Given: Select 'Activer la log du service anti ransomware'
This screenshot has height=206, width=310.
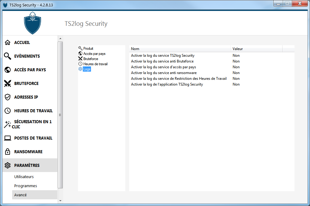Looking at the screenshot, I should pos(164,73).
